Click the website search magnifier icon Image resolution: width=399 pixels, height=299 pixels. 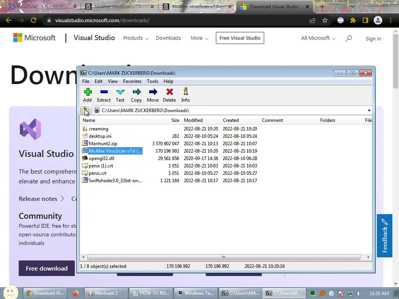click(349, 39)
